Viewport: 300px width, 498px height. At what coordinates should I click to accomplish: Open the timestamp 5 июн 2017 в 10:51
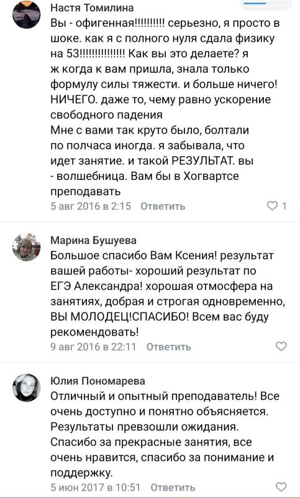coord(96,487)
